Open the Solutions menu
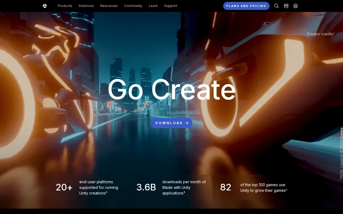343x214 pixels. tap(86, 6)
